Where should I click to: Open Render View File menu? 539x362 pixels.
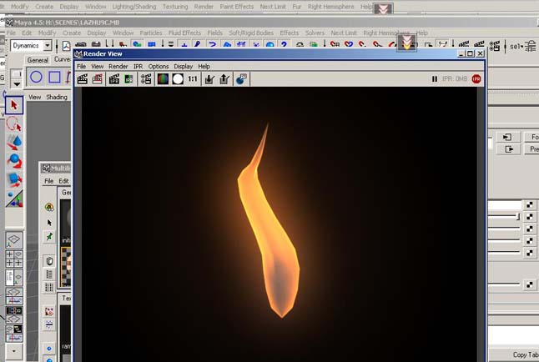[81, 67]
